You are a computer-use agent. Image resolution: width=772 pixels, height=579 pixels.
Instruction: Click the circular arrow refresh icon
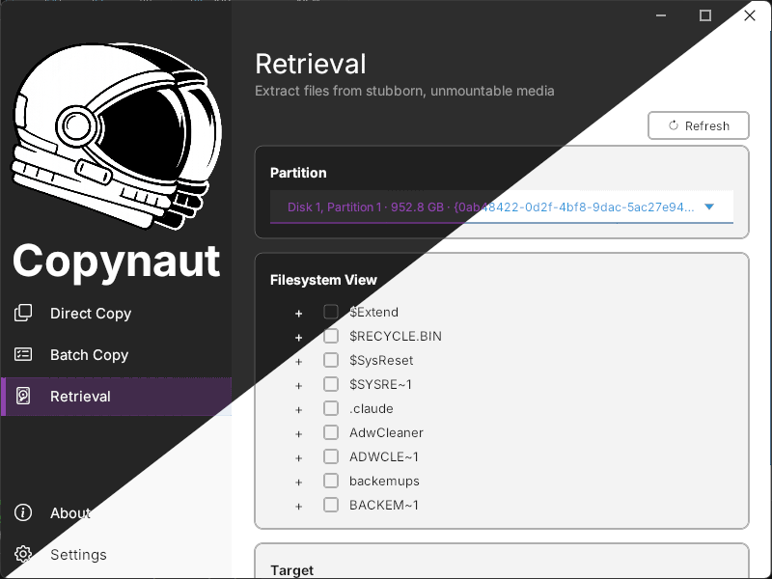(x=672, y=125)
